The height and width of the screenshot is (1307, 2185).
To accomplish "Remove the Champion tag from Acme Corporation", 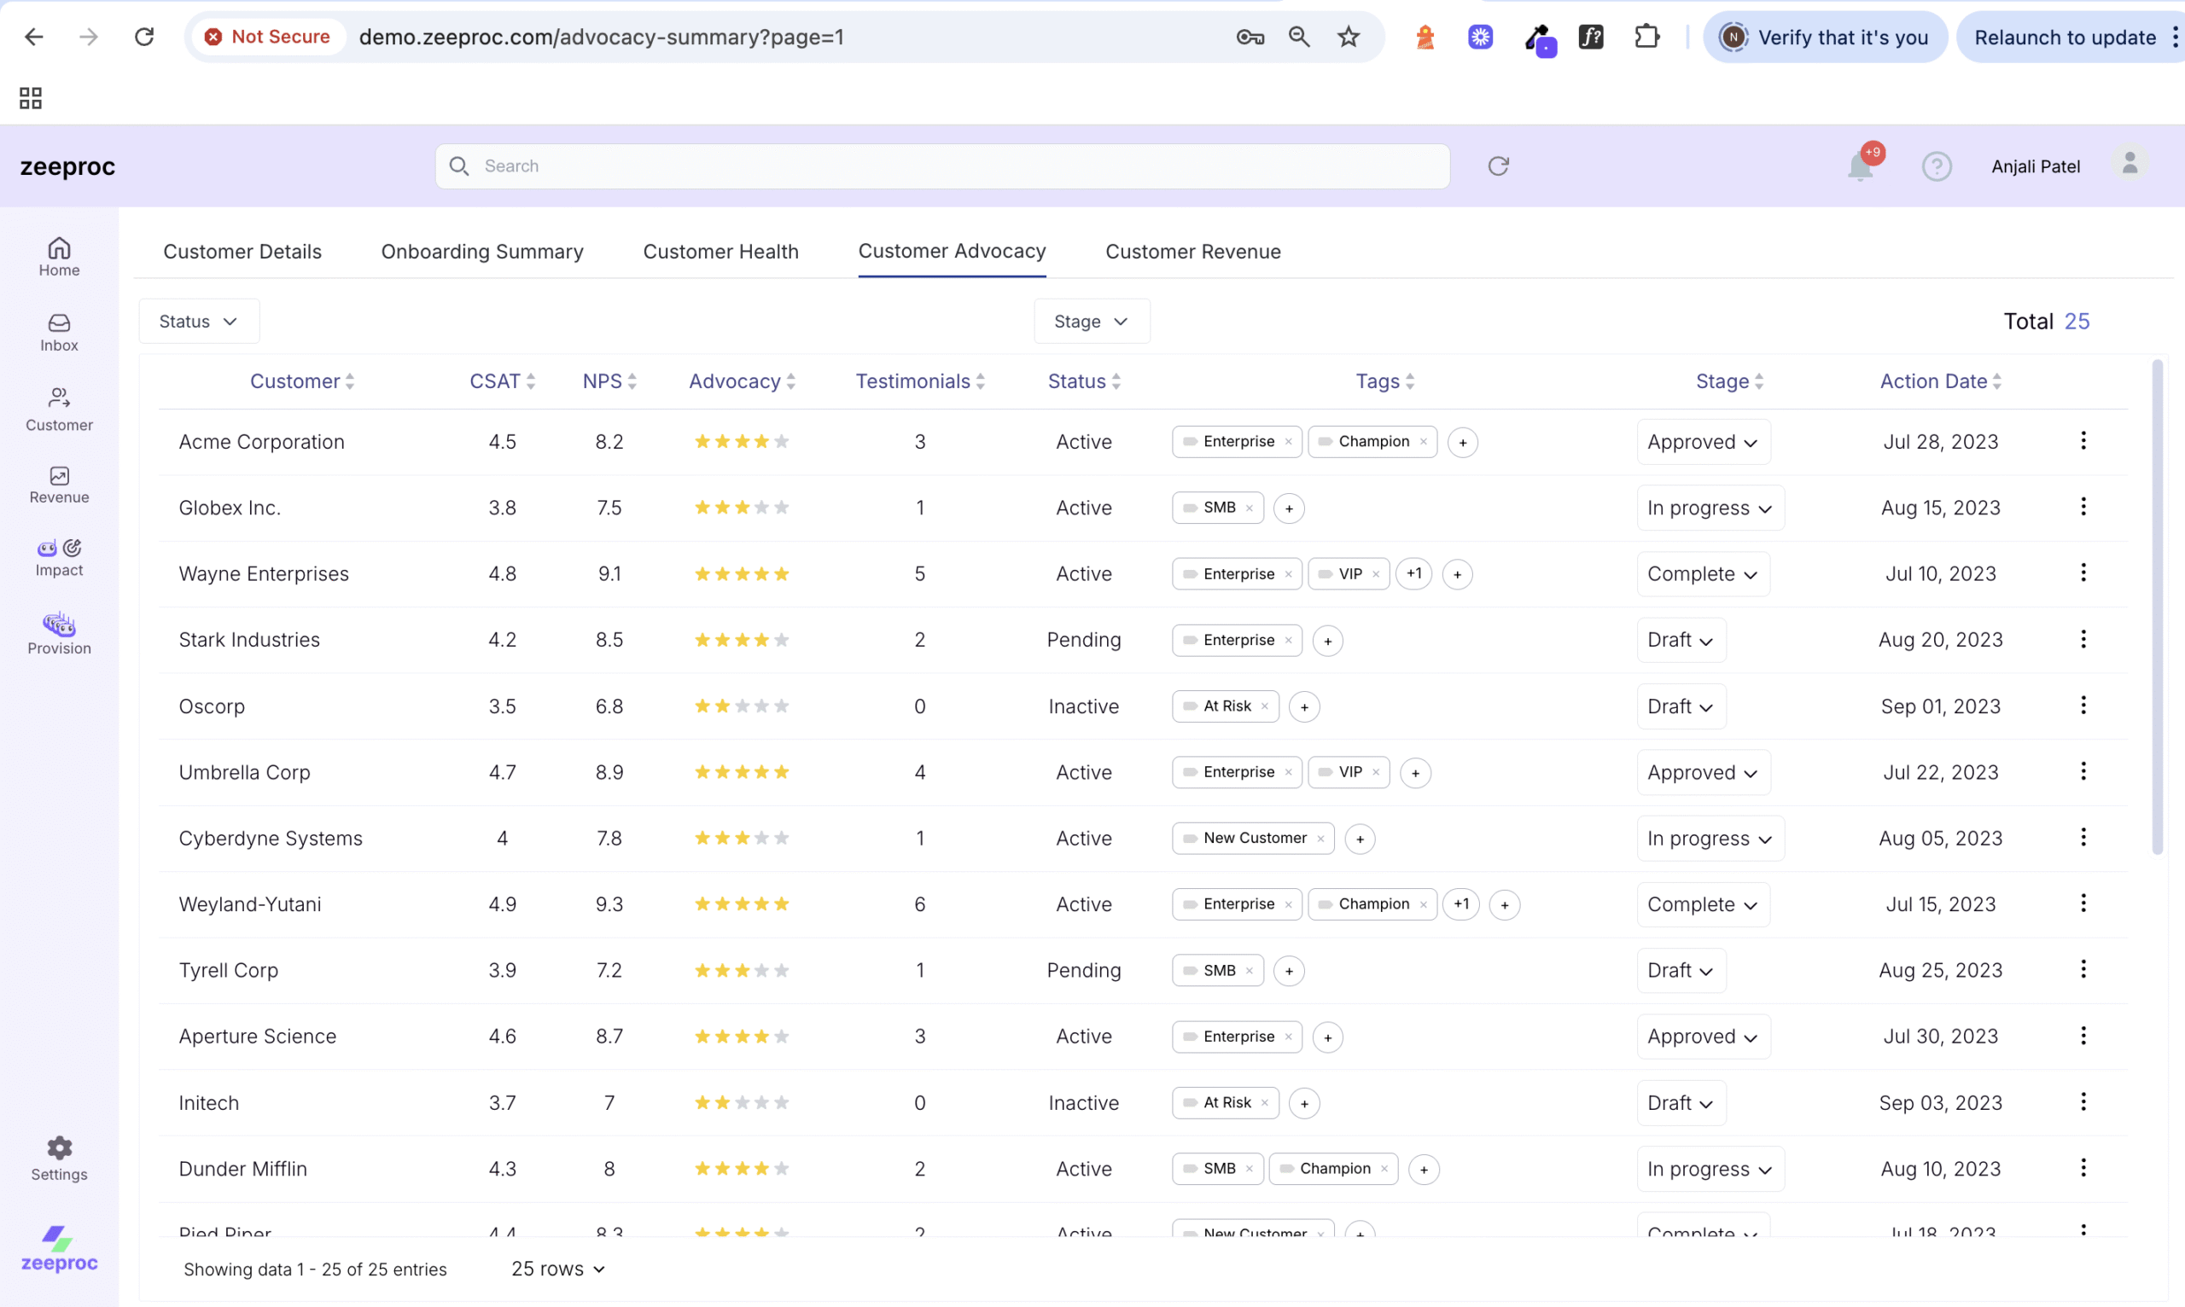I will click(1423, 441).
